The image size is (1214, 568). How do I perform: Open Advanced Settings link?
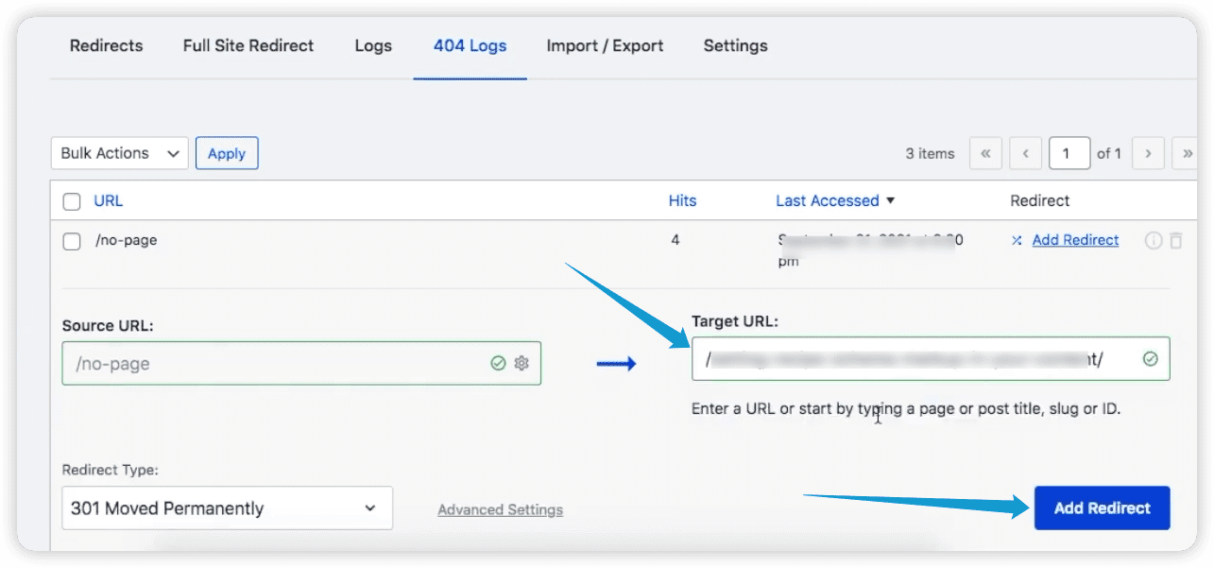click(501, 509)
